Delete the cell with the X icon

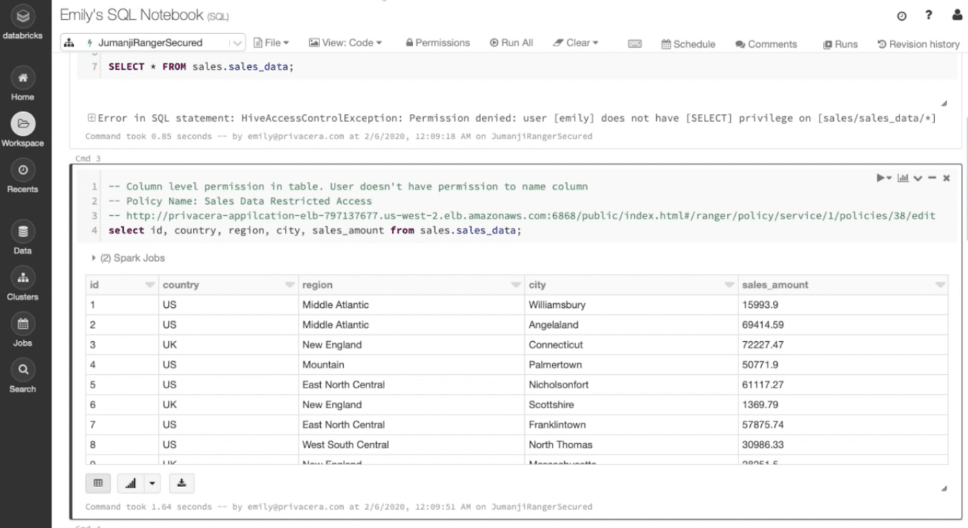pos(947,179)
